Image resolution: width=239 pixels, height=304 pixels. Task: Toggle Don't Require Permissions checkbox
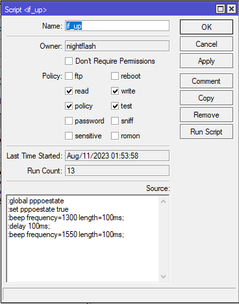69,61
